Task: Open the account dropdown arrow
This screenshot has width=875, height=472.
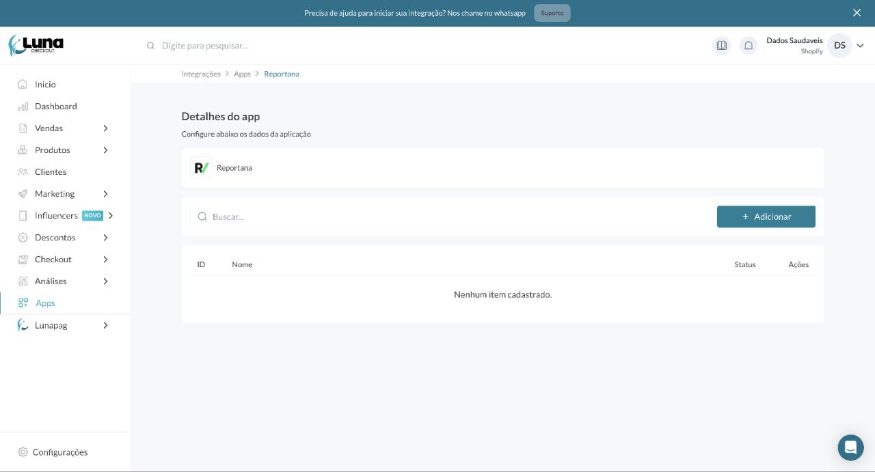Action: [860, 46]
